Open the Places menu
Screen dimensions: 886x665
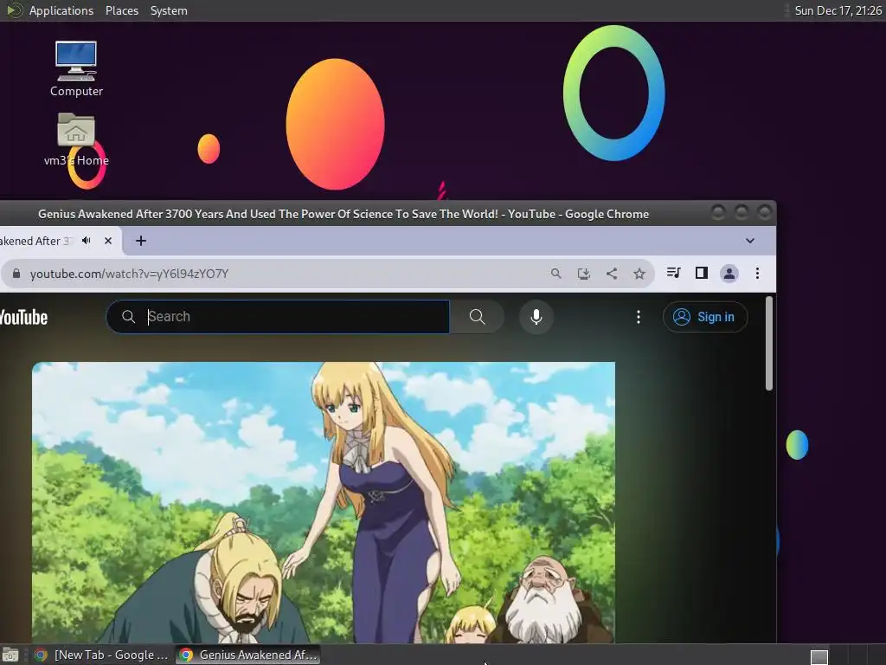pyautogui.click(x=122, y=10)
